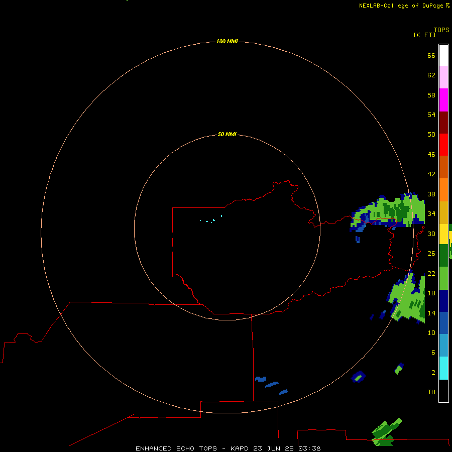This screenshot has width=452, height=452.
Task: Click the legend value 62
Action: pyautogui.click(x=431, y=75)
